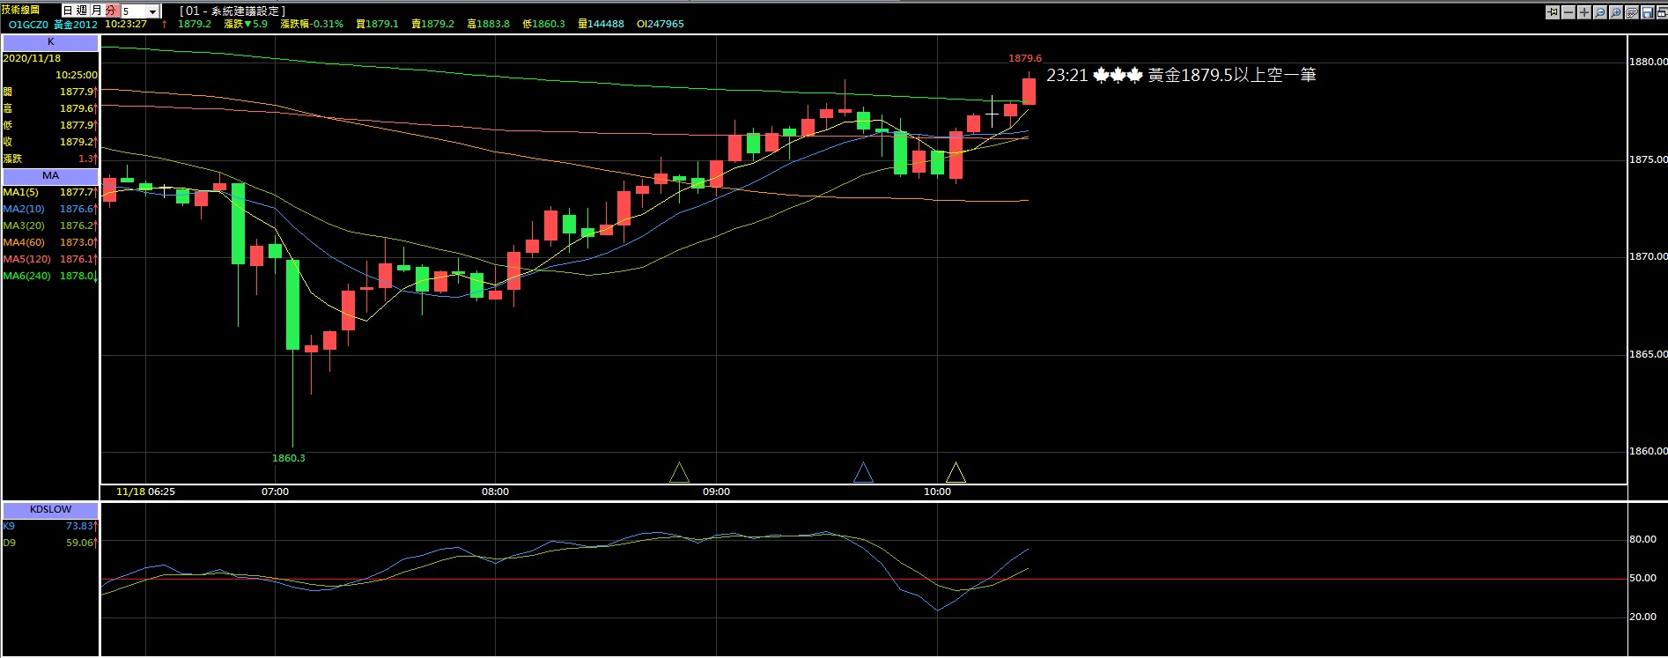
Task: Save the chart with the floppy disk icon
Action: click(1647, 12)
